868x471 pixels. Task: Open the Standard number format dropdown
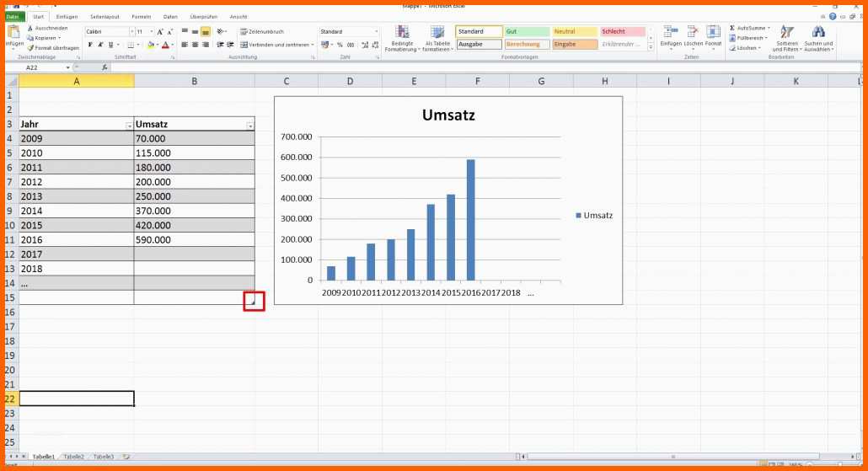[x=377, y=32]
